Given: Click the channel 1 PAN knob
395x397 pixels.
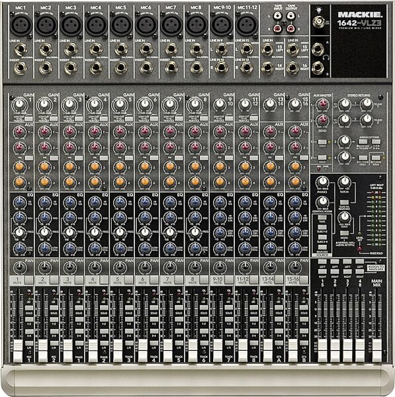Looking at the screenshot, I should [19, 267].
